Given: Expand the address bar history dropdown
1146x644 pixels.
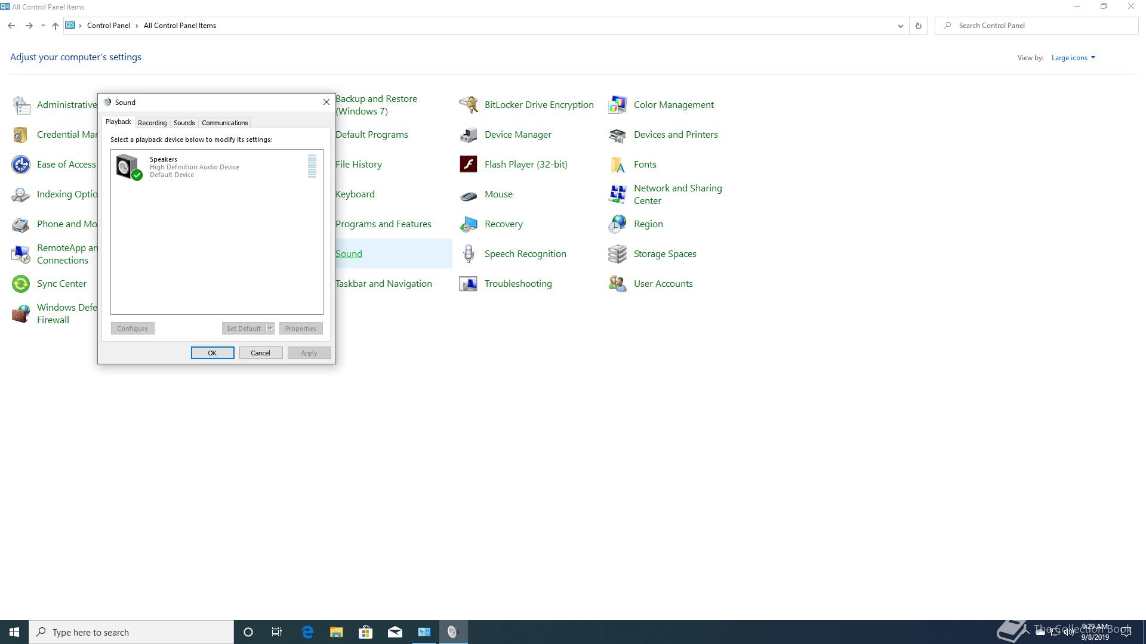Looking at the screenshot, I should (x=900, y=26).
